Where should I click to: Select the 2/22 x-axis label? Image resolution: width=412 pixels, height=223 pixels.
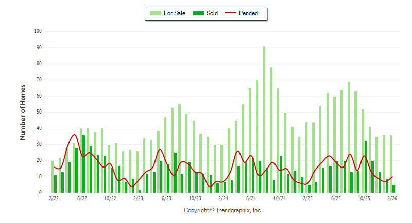(x=54, y=198)
